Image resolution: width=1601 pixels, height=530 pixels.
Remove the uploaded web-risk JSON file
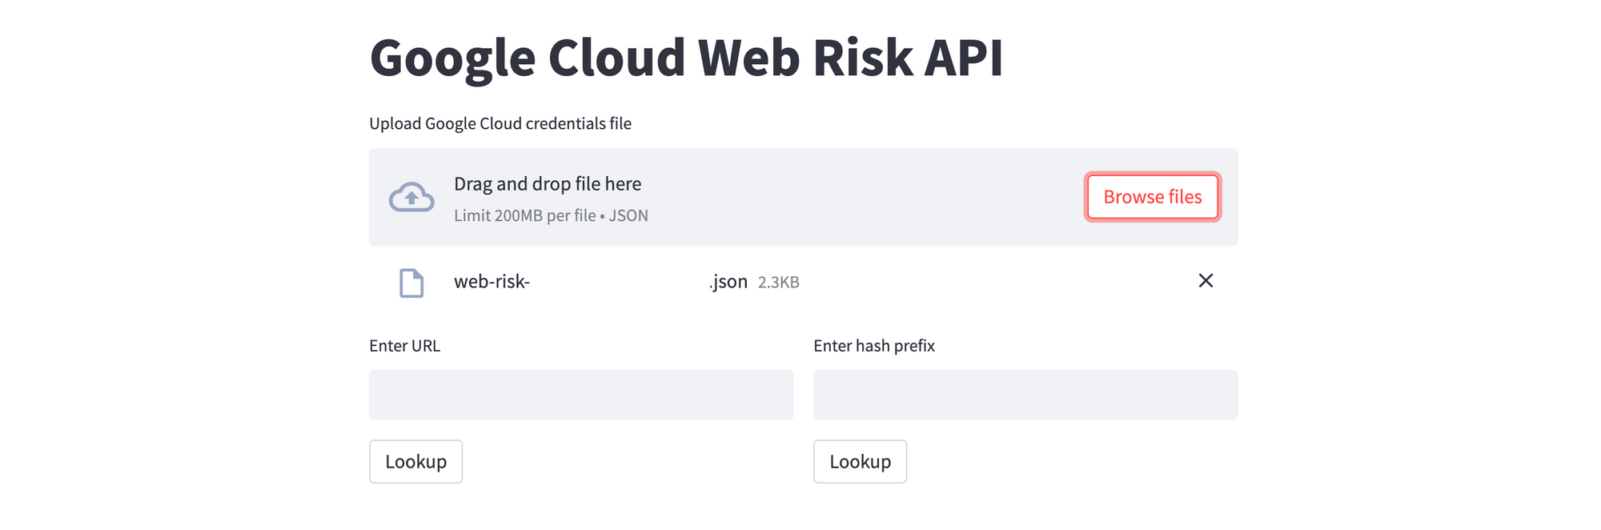[1206, 280]
